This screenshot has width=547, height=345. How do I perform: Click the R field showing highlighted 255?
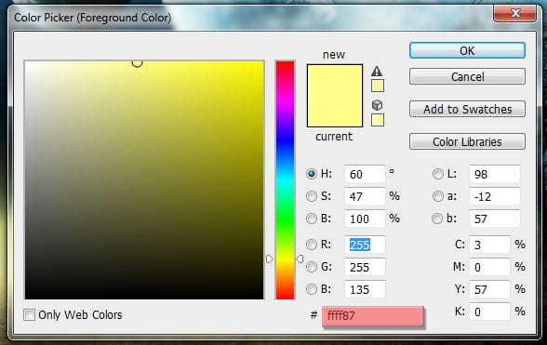coord(365,245)
